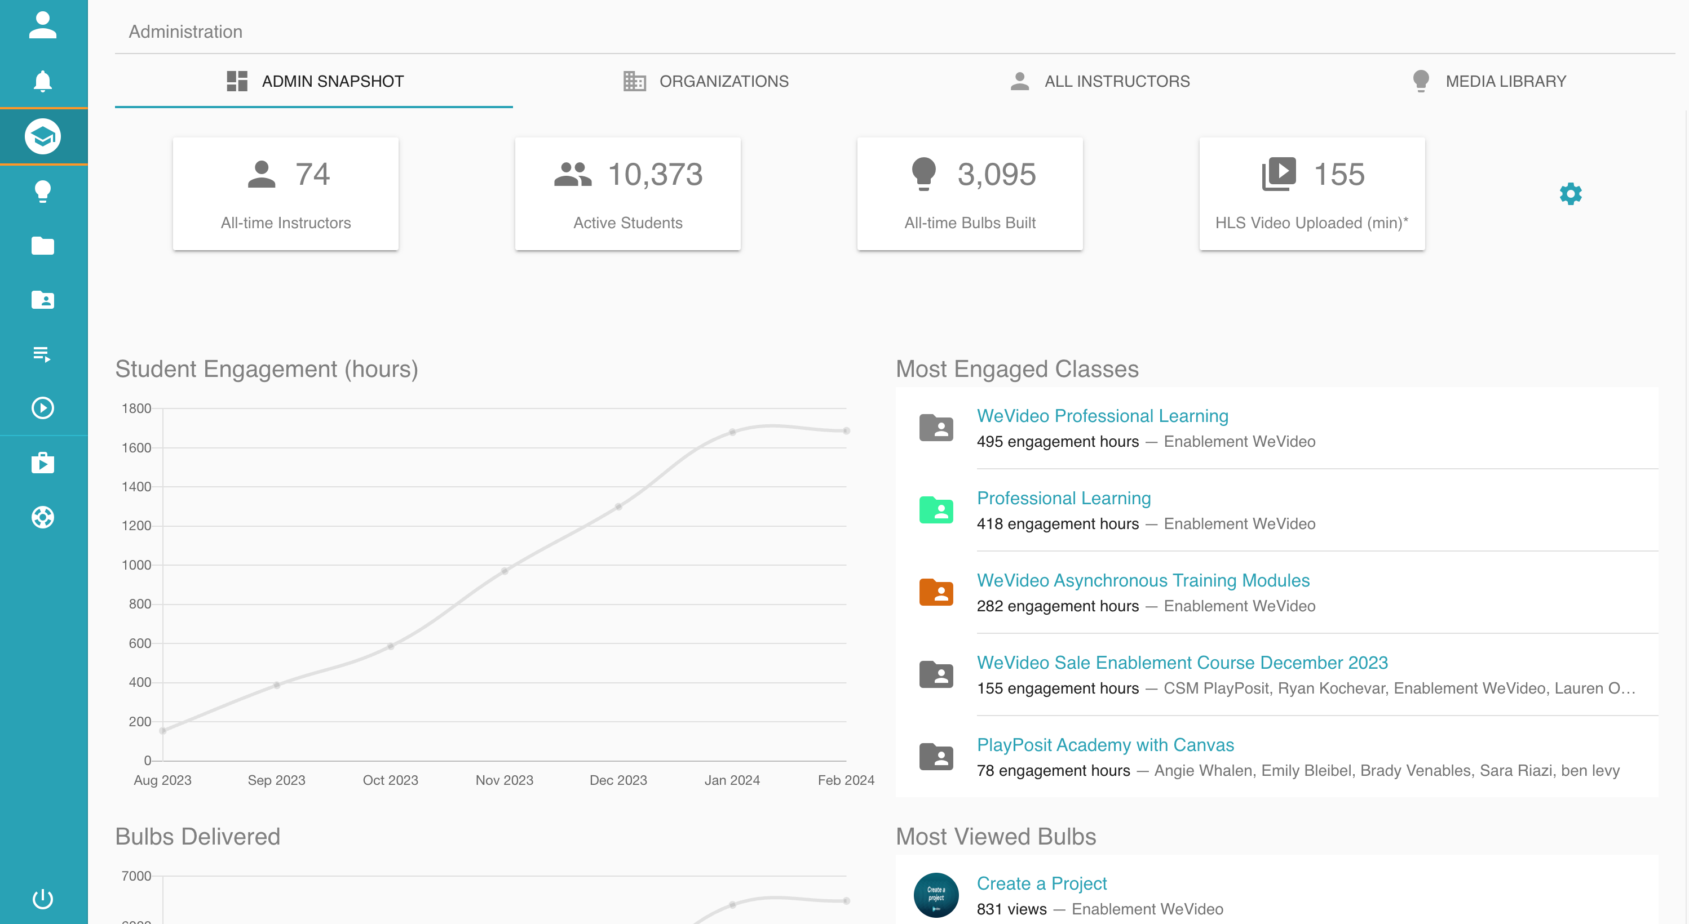Click the briefcase play sidebar icon

[x=43, y=463]
